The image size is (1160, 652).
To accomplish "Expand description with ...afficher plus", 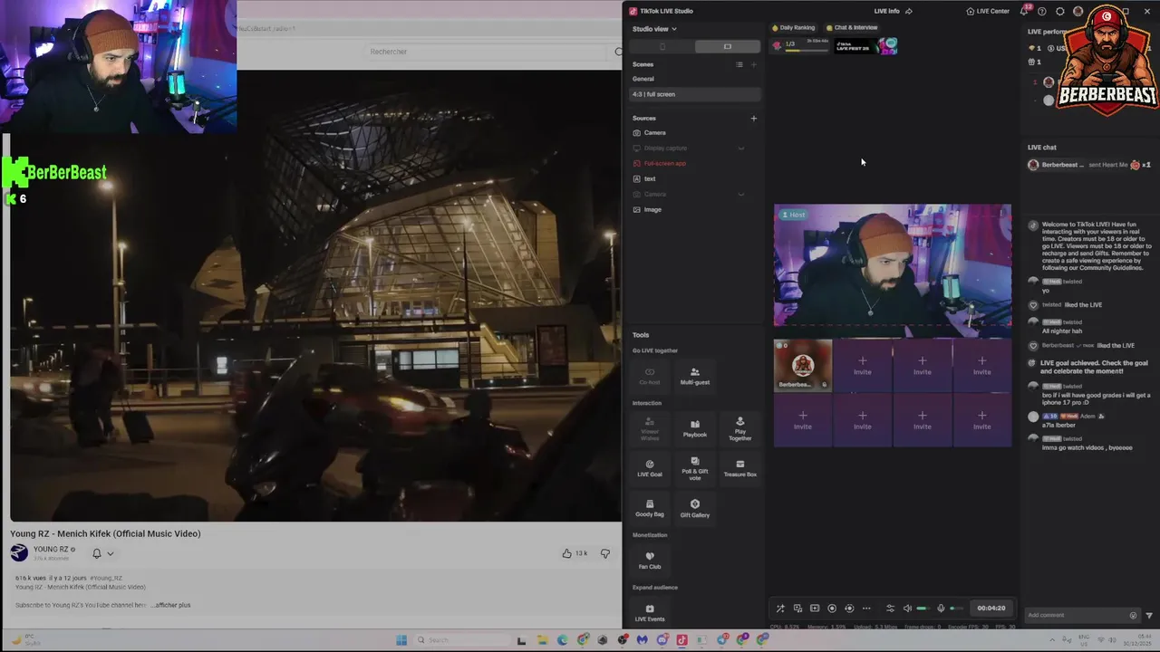I will click(171, 605).
